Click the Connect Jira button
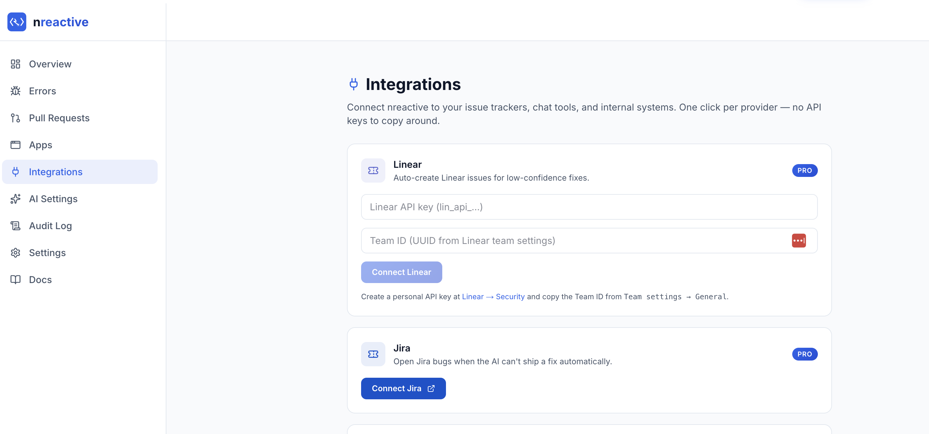The height and width of the screenshot is (434, 929). (403, 389)
